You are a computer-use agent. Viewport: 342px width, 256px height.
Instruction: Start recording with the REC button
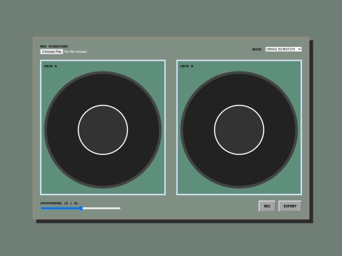click(267, 206)
